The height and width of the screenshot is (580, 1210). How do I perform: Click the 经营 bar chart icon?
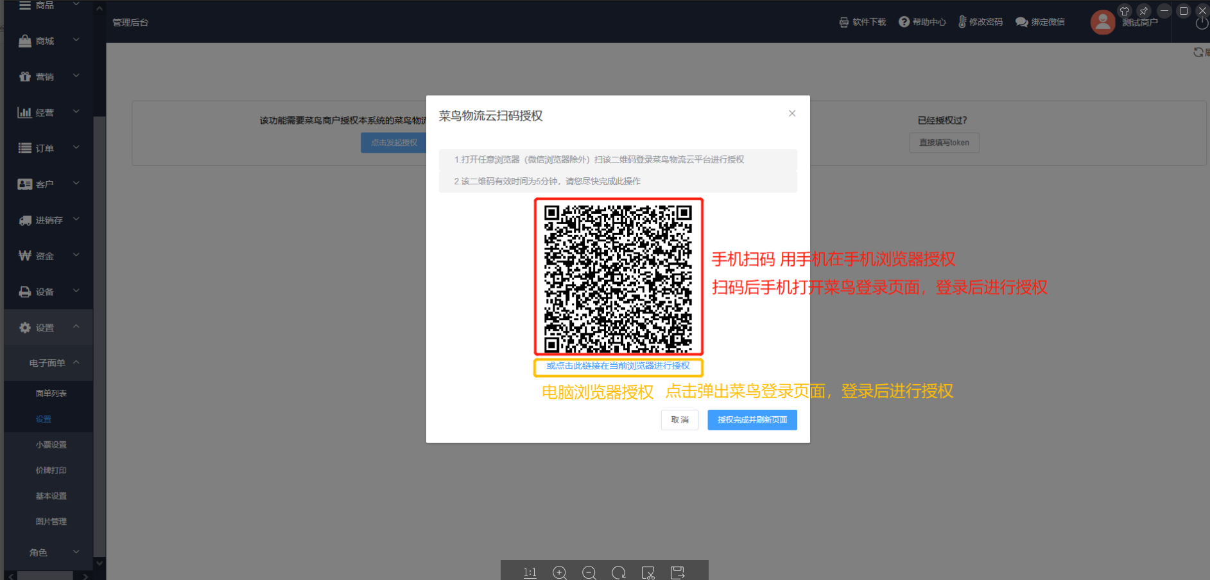24,112
